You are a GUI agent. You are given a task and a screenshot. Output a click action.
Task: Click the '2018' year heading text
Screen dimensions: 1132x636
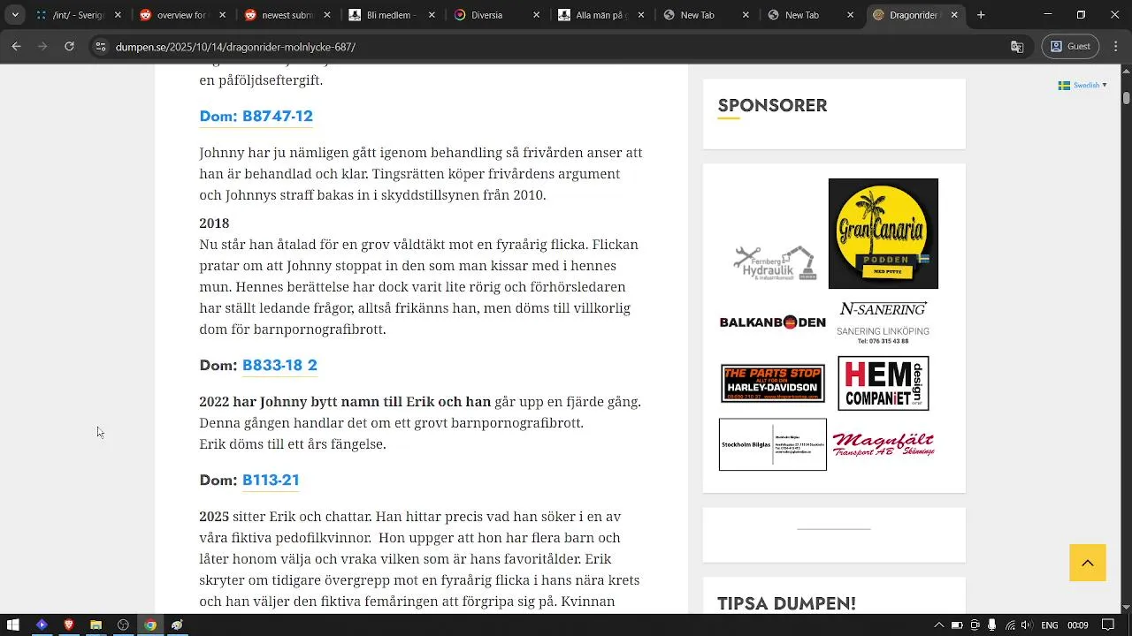coord(214,223)
